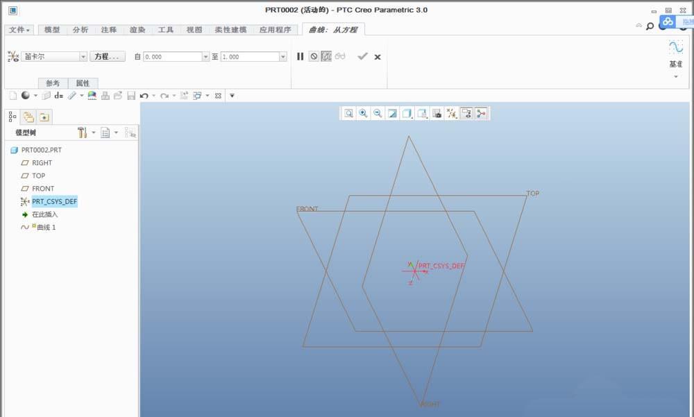
Task: Switch to the 属性 (Properties) tab
Action: point(83,83)
